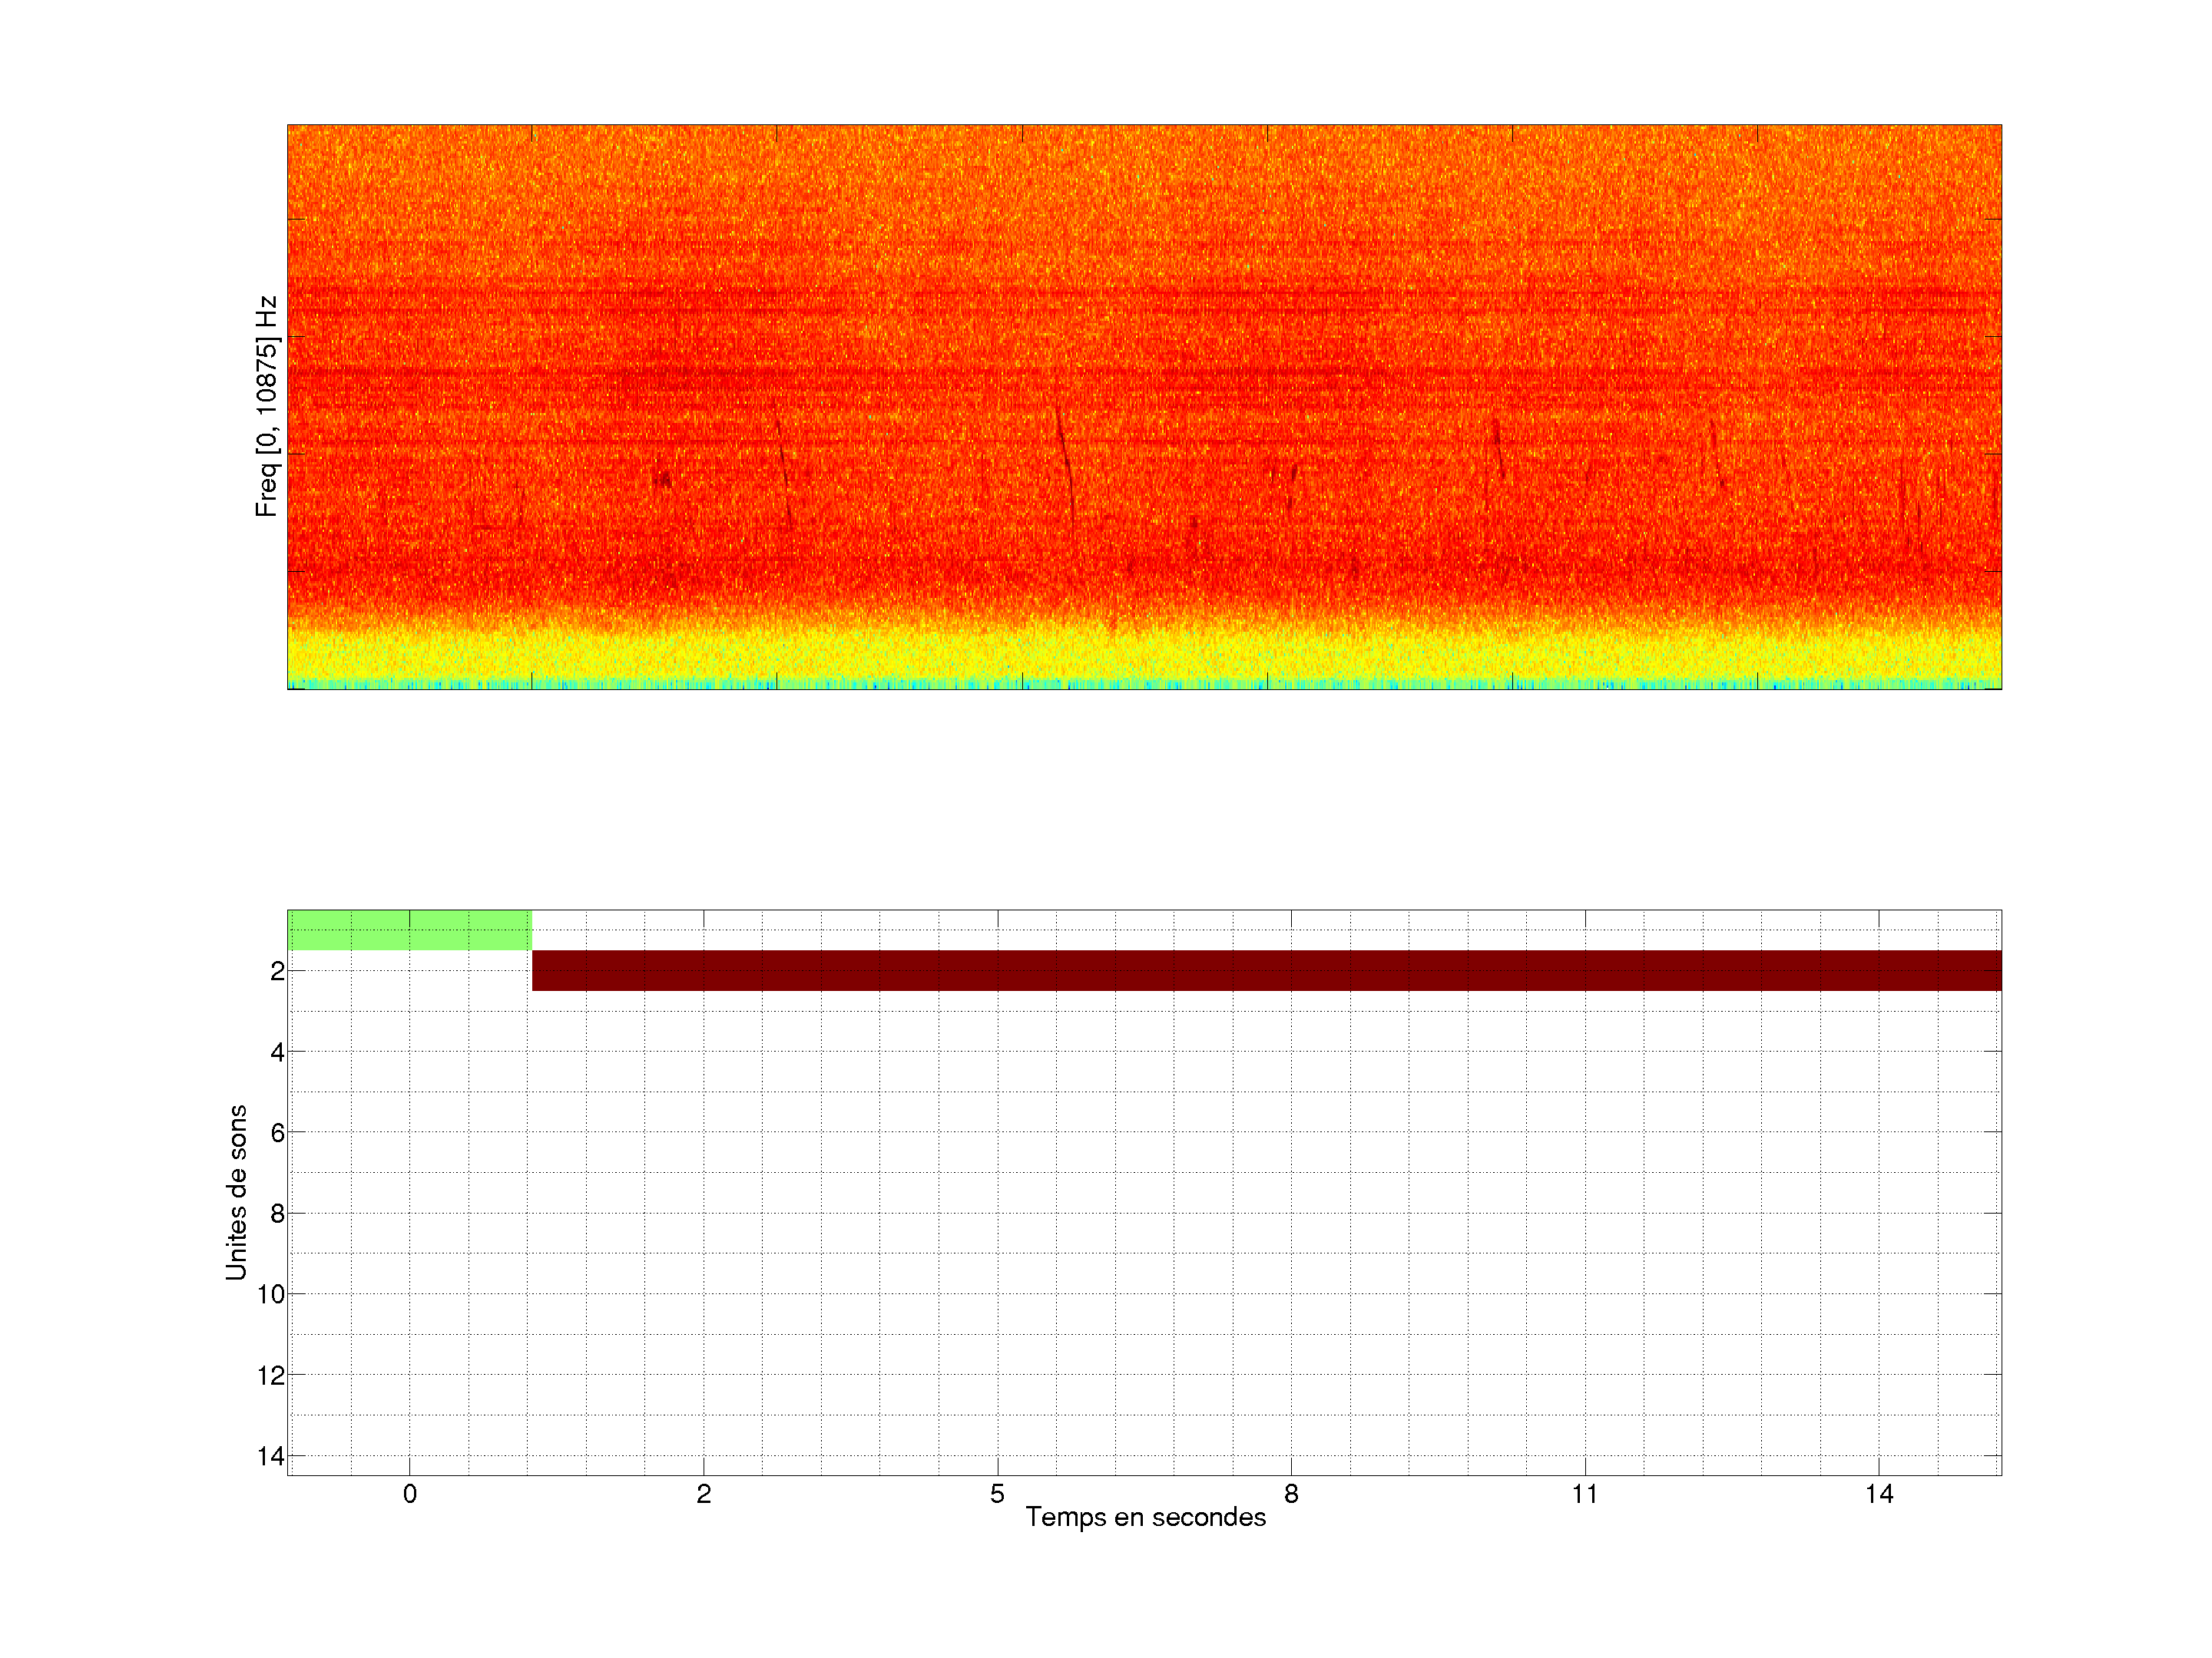Image resolution: width=2212 pixels, height=1658 pixels.
Task: Click x-axis tick label 0
Action: (410, 1494)
